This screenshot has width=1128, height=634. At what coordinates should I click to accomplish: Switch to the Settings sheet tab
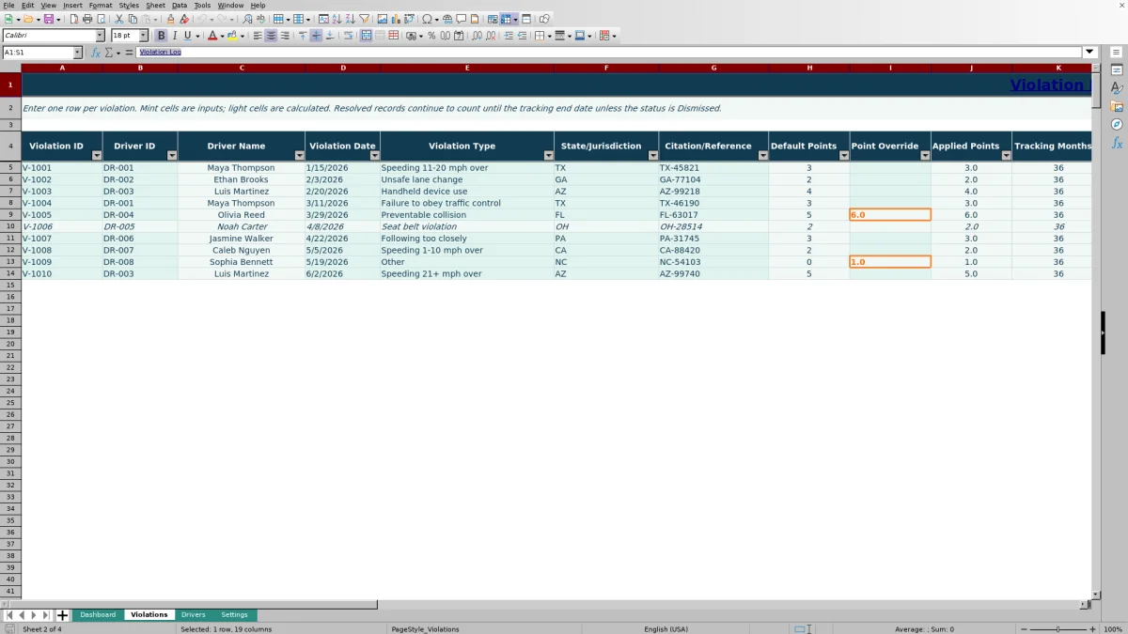(x=234, y=615)
